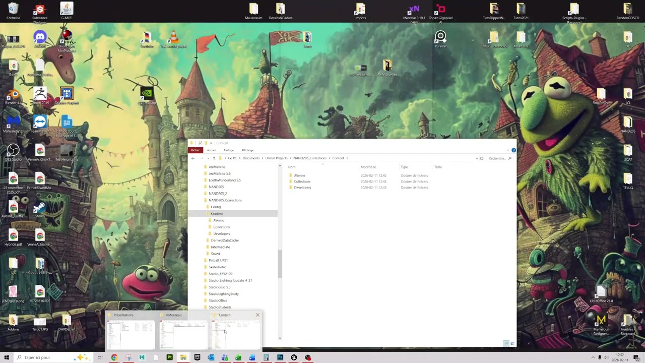Open the Collections folder in file list
This screenshot has height=363, width=645.
(x=302, y=181)
